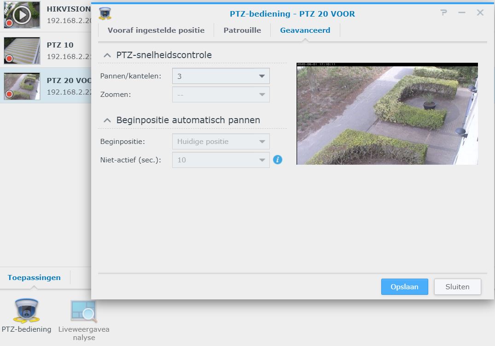Click the Sluiten button
This screenshot has height=346, width=495.
tap(457, 286)
